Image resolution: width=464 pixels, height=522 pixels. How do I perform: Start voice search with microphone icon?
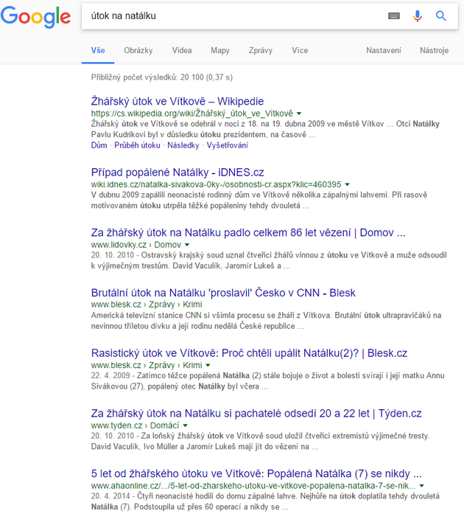(418, 15)
